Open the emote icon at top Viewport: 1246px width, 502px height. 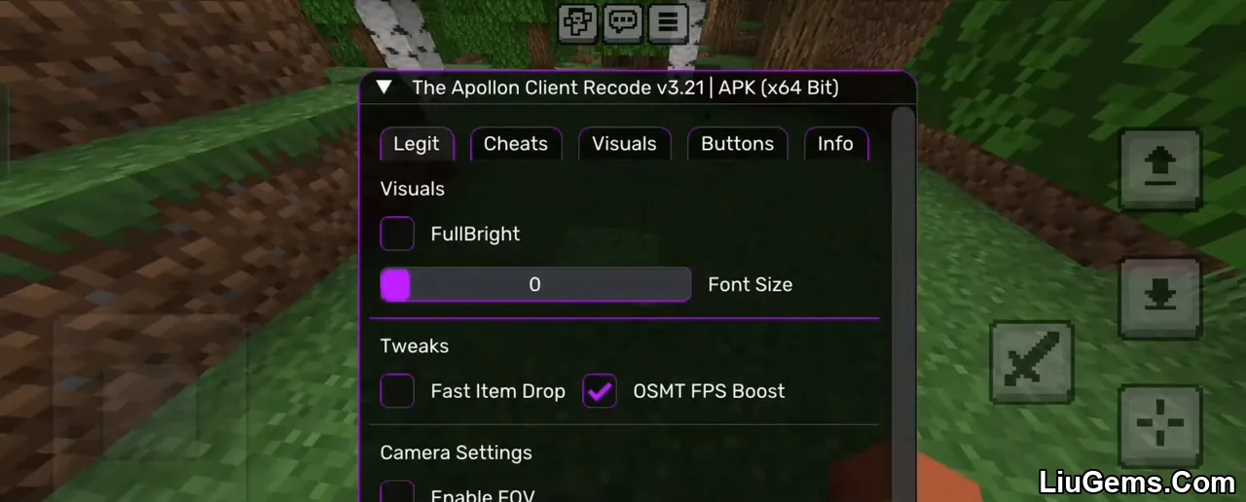(x=578, y=21)
